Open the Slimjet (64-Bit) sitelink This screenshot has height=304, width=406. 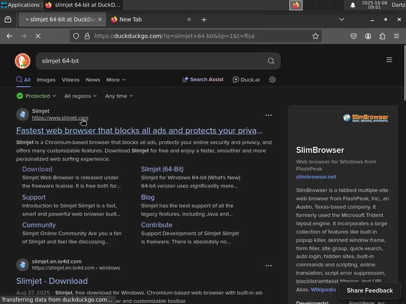tap(162, 169)
